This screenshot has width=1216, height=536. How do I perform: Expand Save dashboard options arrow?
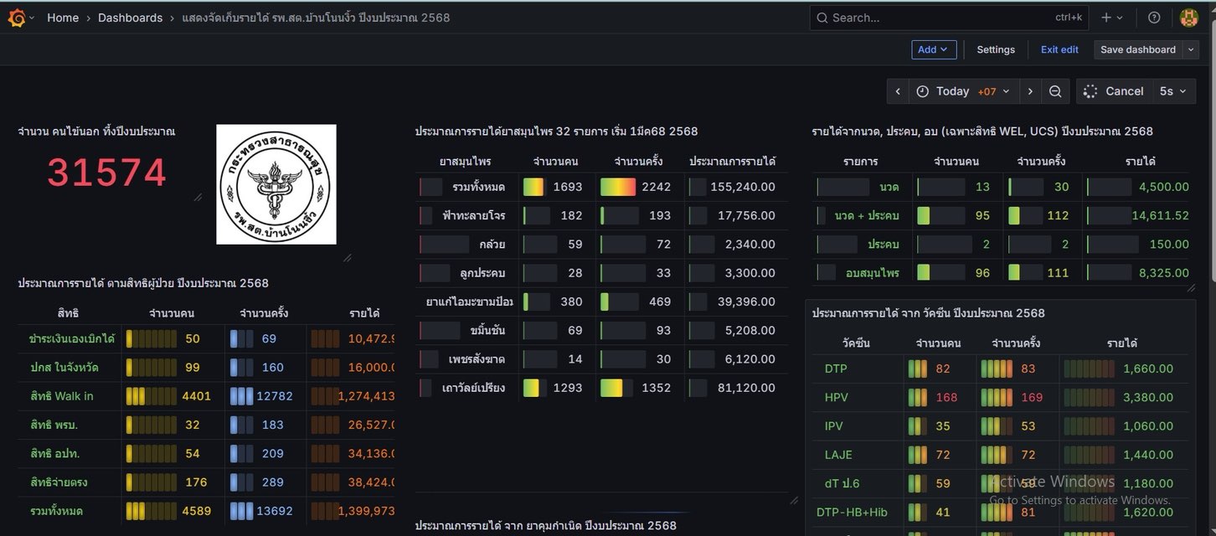(x=1192, y=49)
